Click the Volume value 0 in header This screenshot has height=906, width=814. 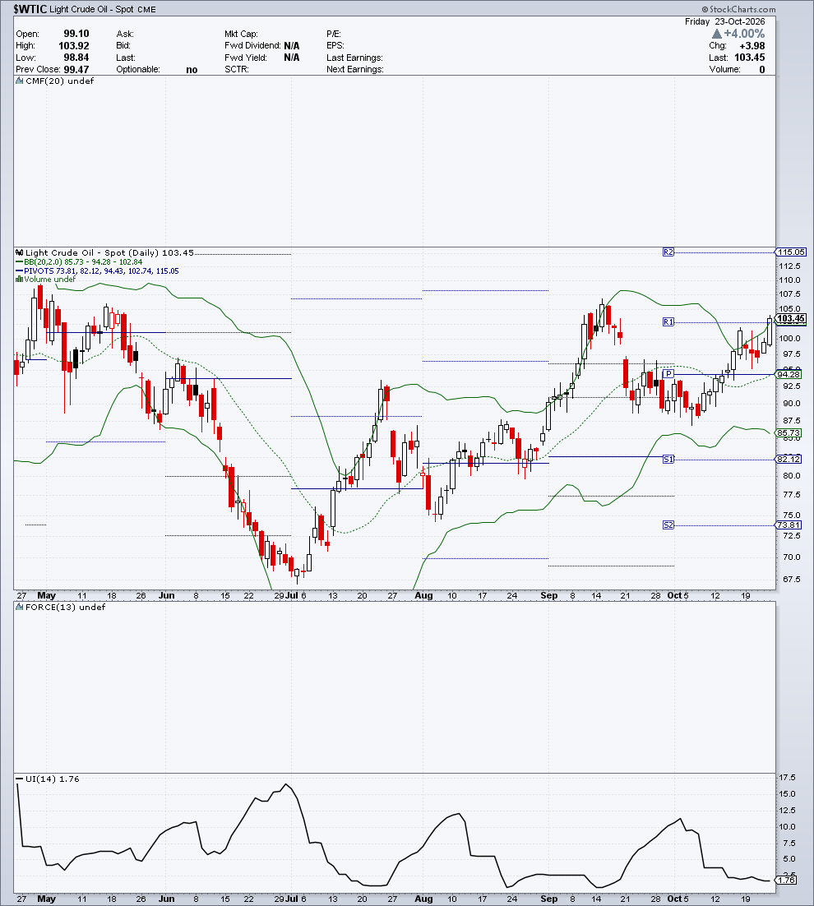[762, 69]
